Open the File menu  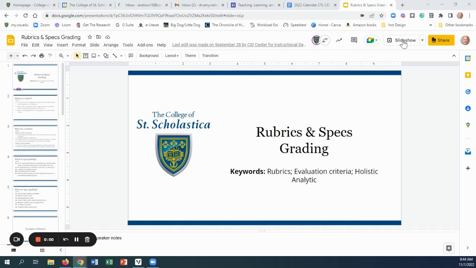tap(24, 45)
